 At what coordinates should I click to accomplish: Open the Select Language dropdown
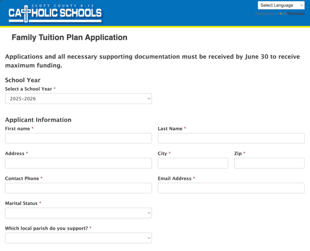click(281, 5)
